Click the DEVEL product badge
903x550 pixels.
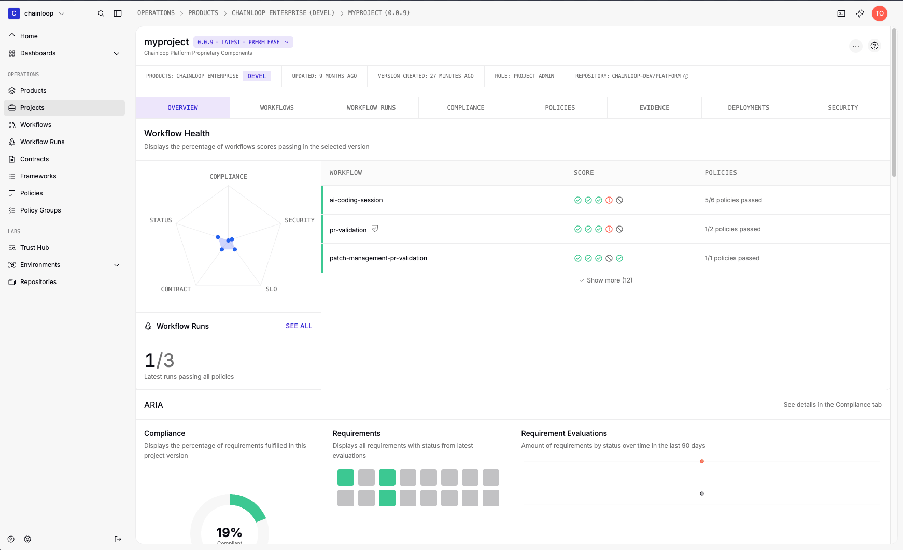(257, 76)
